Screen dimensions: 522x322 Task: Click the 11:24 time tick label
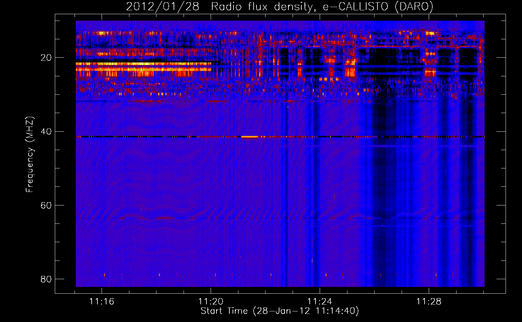coord(320,301)
